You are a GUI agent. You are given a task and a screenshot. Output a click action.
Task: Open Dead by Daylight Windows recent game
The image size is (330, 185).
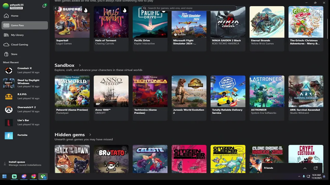(25, 83)
